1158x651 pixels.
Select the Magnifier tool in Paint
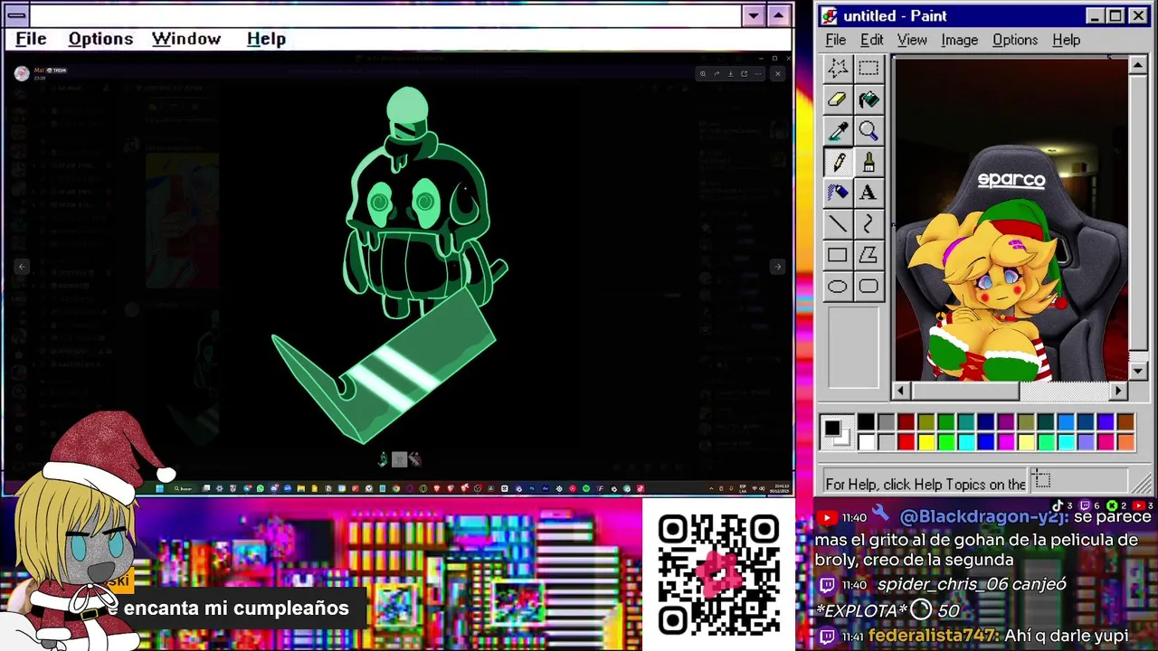(x=868, y=131)
